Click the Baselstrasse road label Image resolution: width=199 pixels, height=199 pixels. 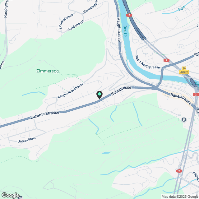point(181,99)
